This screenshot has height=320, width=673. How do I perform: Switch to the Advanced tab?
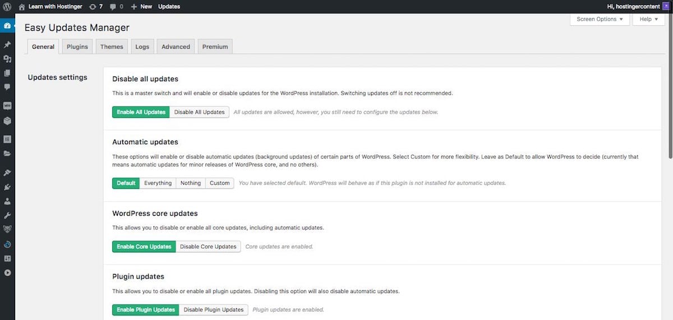point(176,47)
